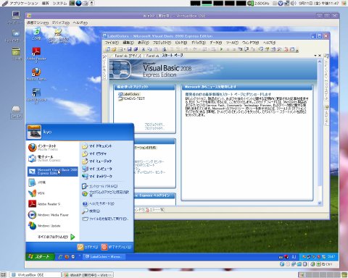Open Notepad (メモ帳) in Start menu

coord(53,182)
